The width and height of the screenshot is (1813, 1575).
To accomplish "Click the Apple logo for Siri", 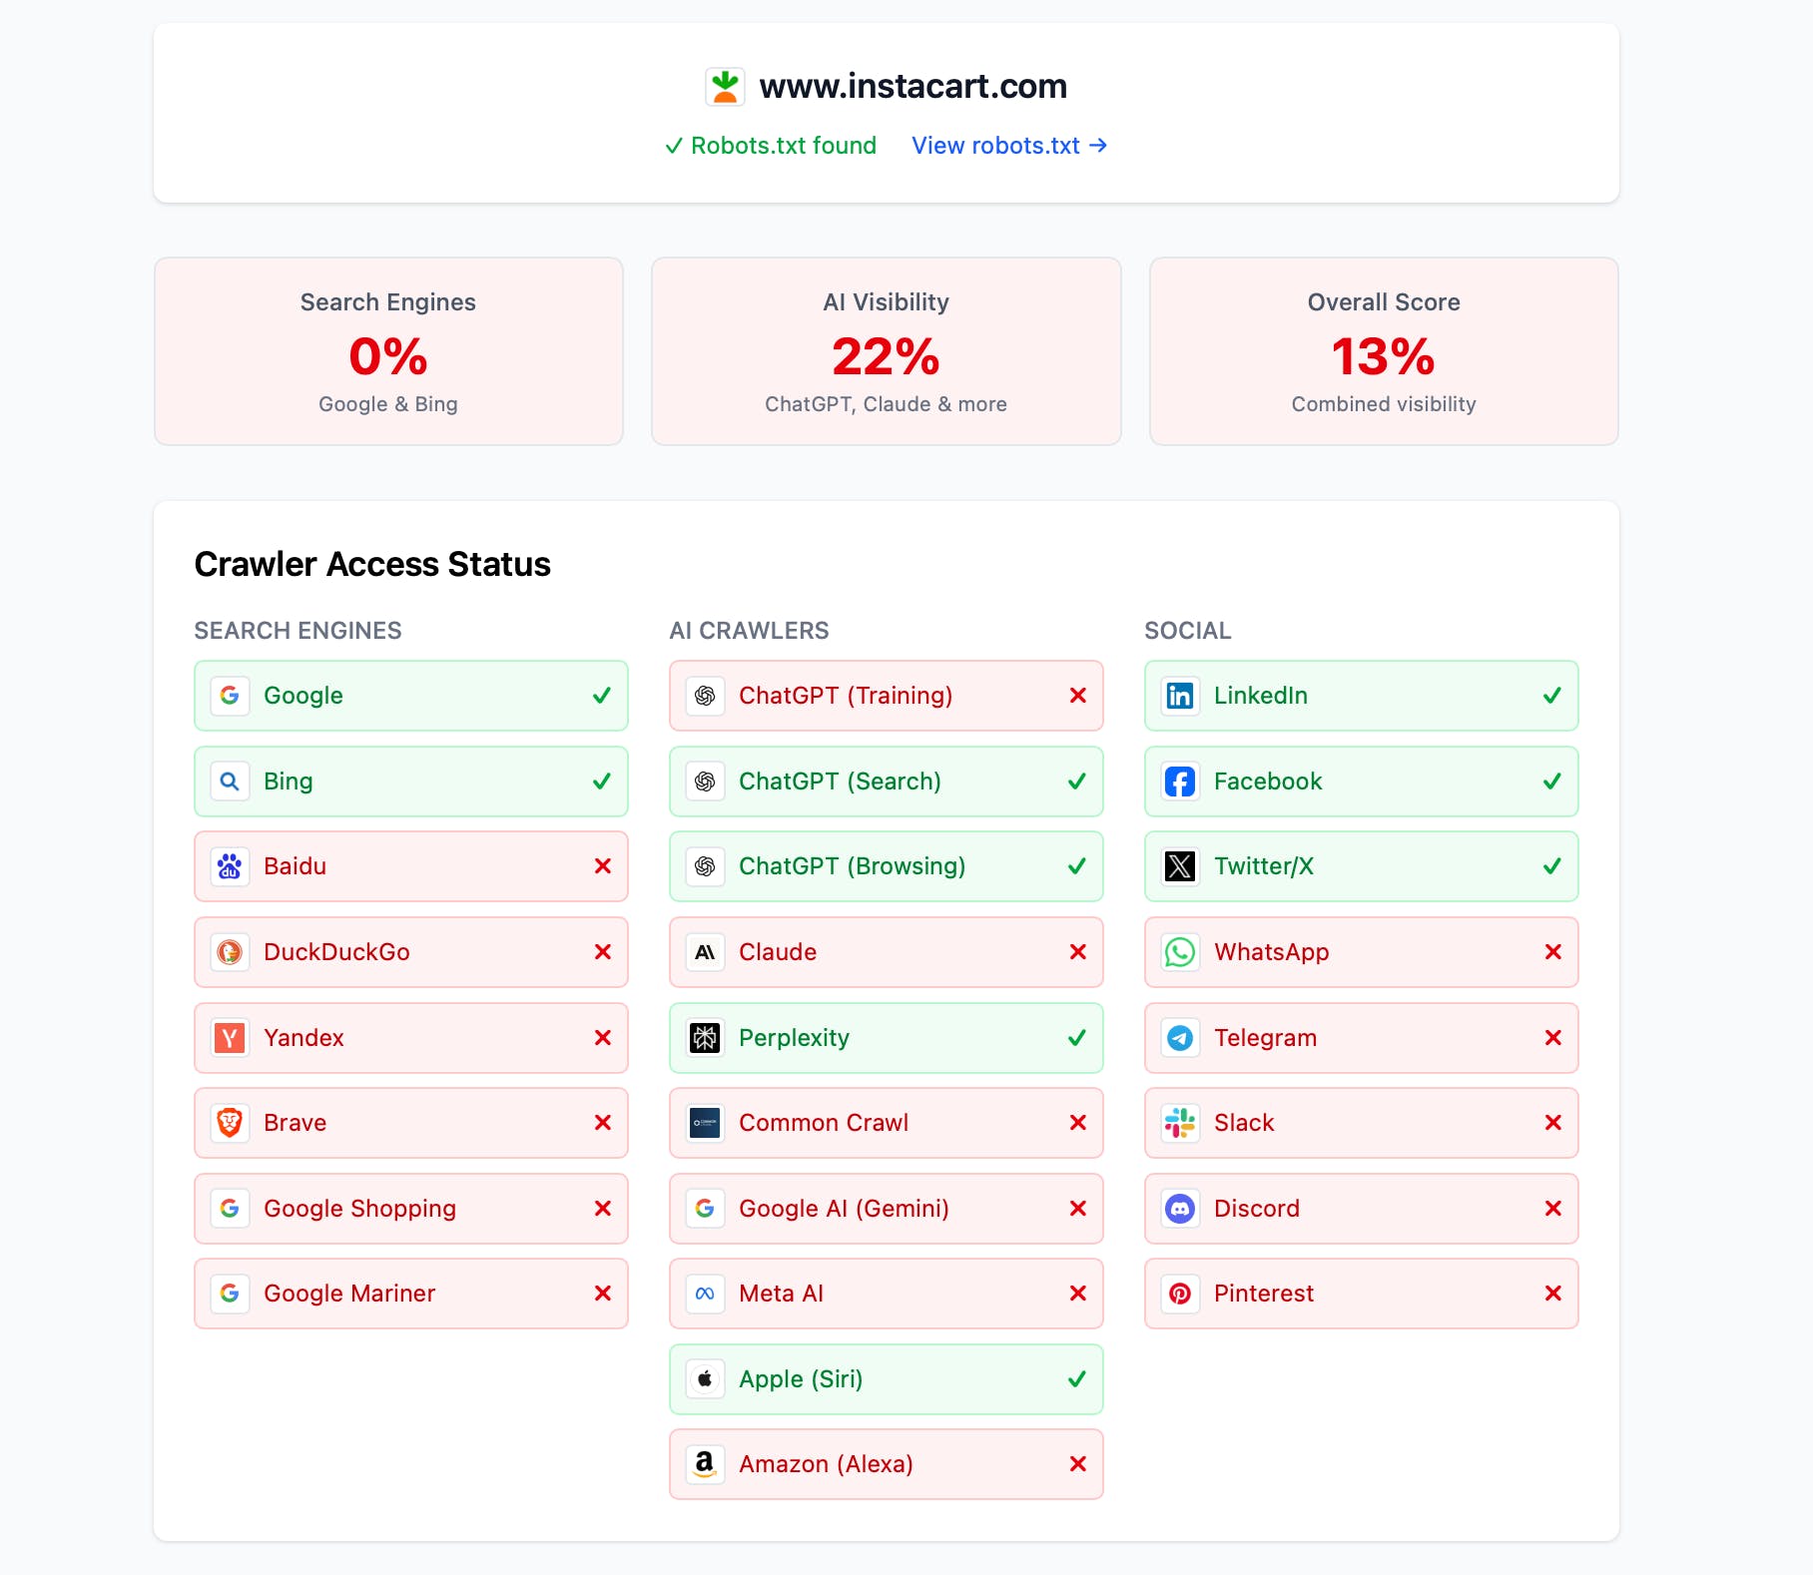I will [705, 1379].
